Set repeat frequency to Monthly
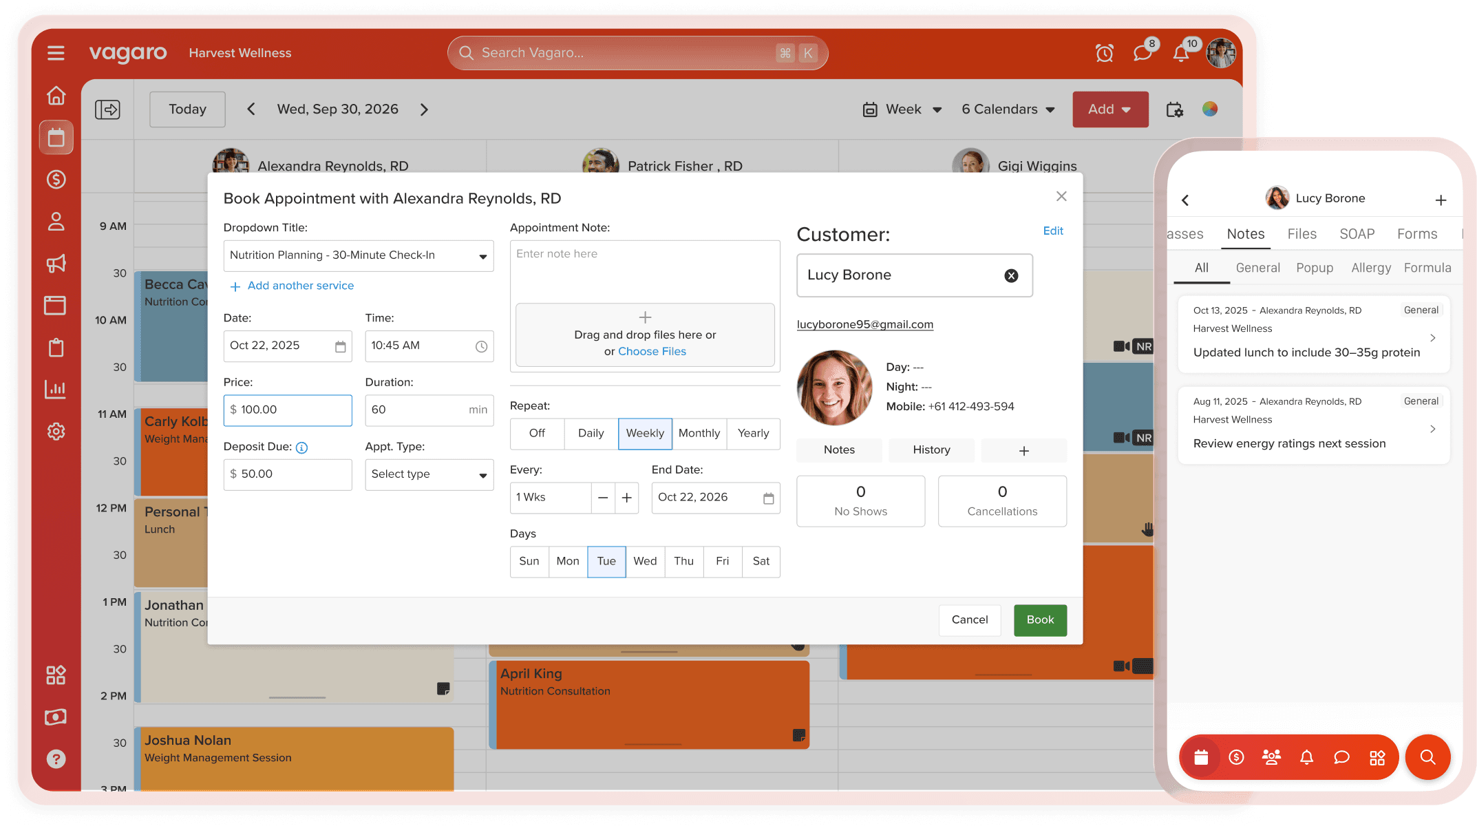This screenshot has height=826, width=1477. (x=699, y=434)
